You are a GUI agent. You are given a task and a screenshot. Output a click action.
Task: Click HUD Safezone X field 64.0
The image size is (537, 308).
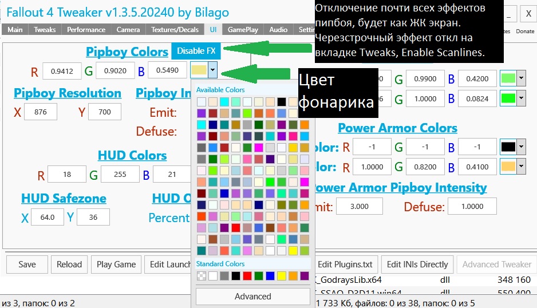(x=48, y=217)
